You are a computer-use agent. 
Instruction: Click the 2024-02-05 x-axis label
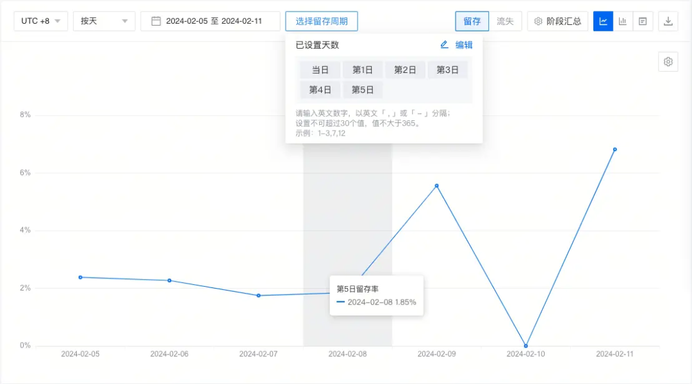[x=80, y=353]
